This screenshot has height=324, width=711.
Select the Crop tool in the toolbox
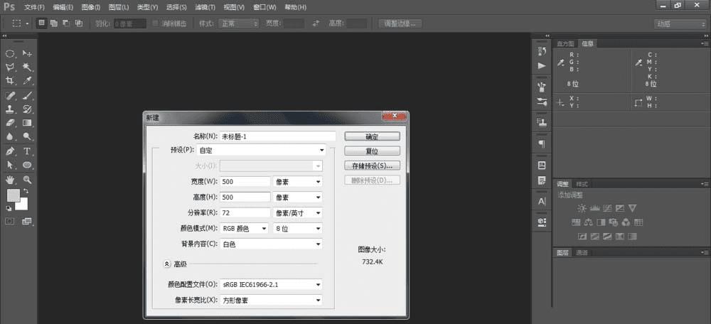[11, 81]
